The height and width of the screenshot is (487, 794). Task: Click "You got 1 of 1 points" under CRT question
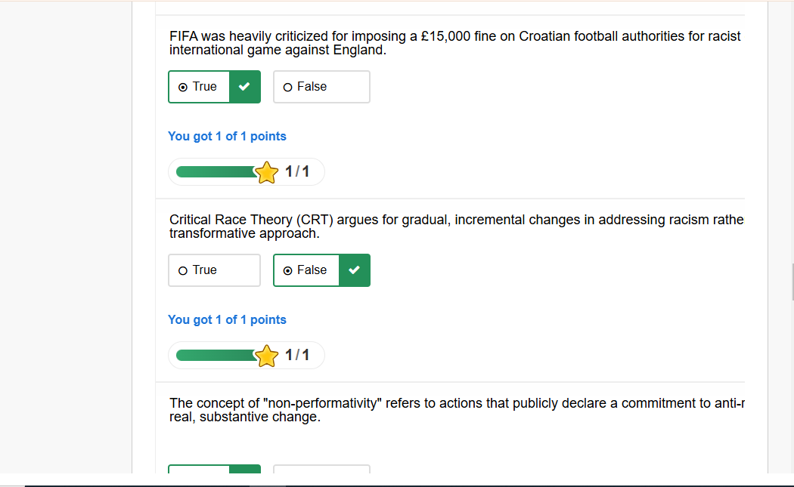pyautogui.click(x=227, y=320)
